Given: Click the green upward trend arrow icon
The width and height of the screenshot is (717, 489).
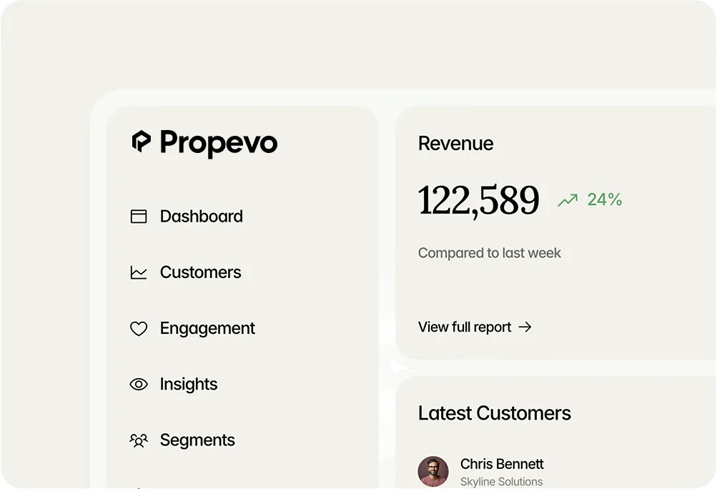Looking at the screenshot, I should 567,200.
